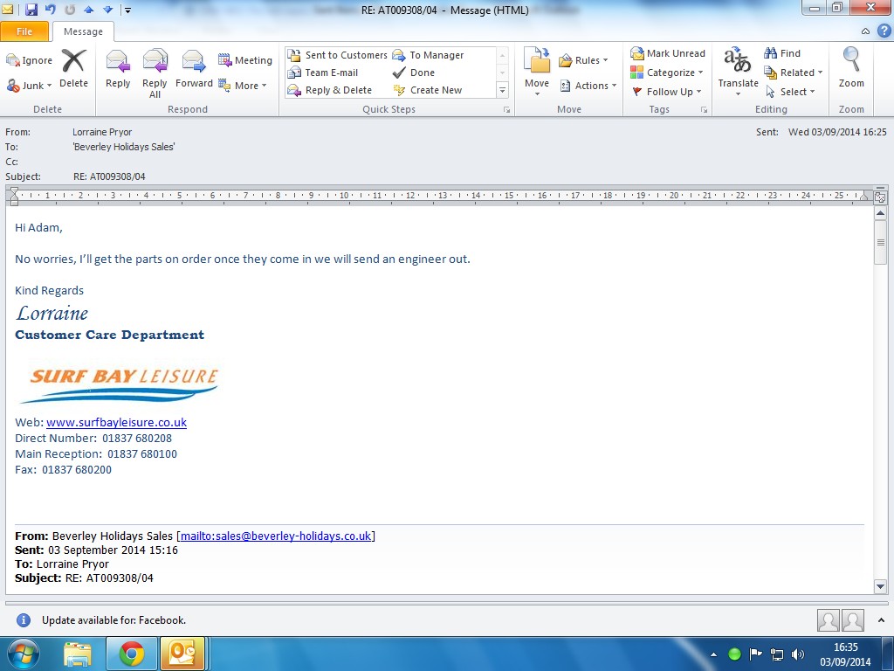Open the Categorize dropdown
The width and height of the screenshot is (894, 671).
667,73
